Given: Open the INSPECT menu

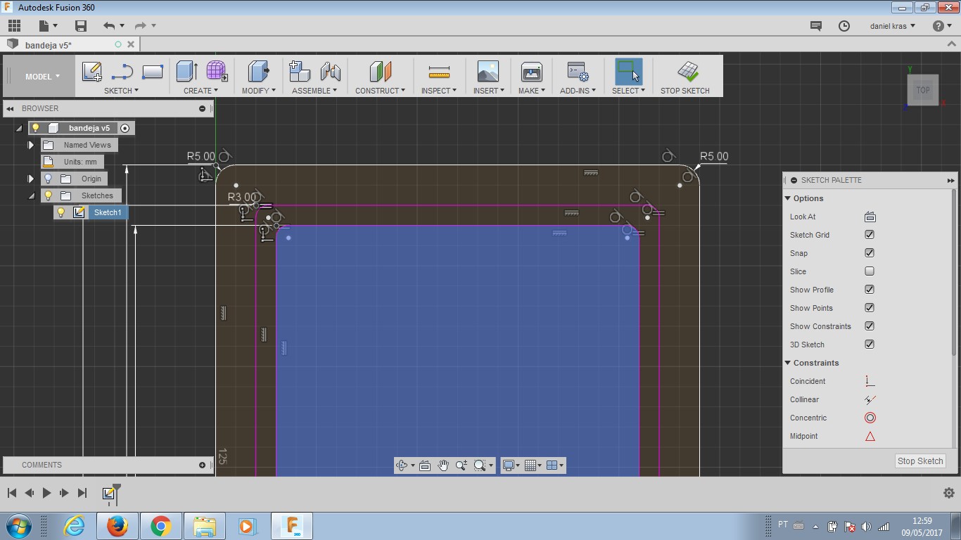Looking at the screenshot, I should coord(439,91).
